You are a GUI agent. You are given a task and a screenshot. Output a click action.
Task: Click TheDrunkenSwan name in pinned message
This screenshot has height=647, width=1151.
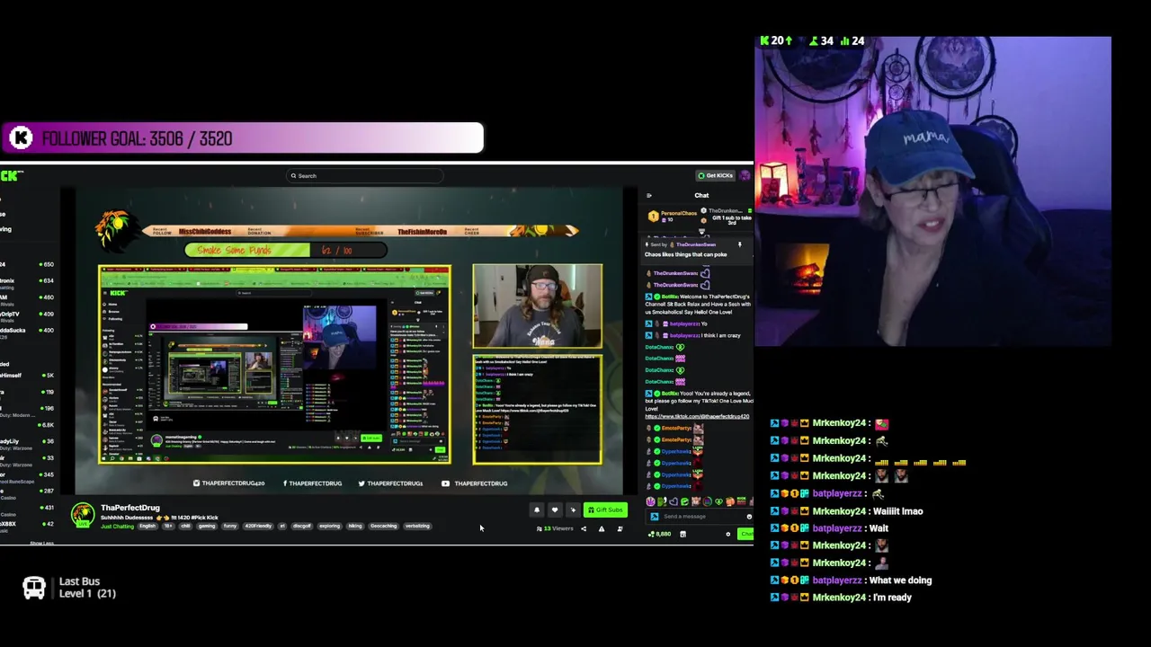(x=695, y=244)
